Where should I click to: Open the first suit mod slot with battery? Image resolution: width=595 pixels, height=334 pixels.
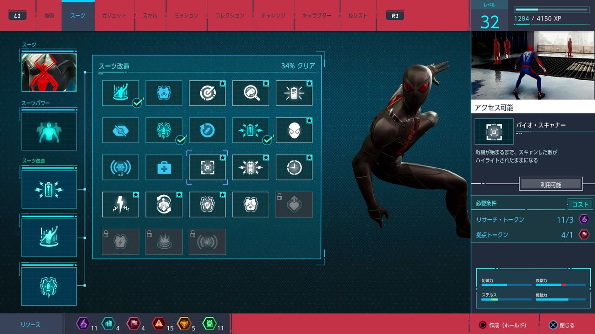[x=49, y=189]
